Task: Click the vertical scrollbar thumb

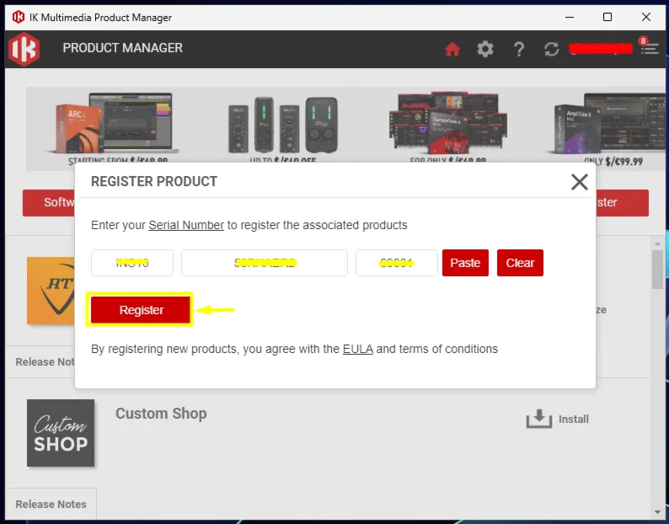Action: click(657, 270)
